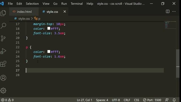Open the Run and Debug view
181x102 pixels.
pyautogui.click(x=3, y=51)
